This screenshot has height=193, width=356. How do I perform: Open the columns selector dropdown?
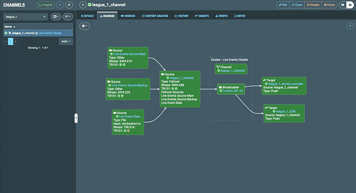[56, 16]
